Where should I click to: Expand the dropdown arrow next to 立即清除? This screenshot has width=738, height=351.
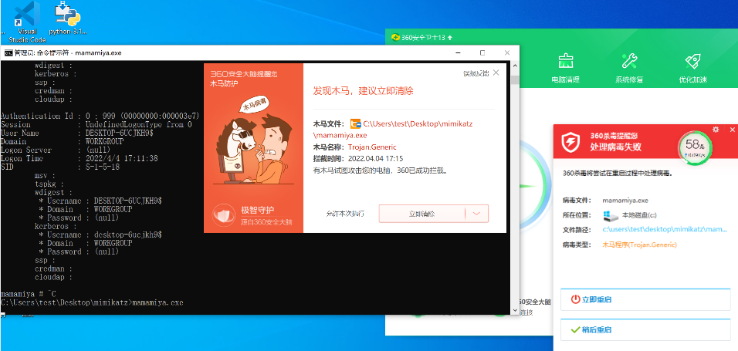[x=477, y=214]
